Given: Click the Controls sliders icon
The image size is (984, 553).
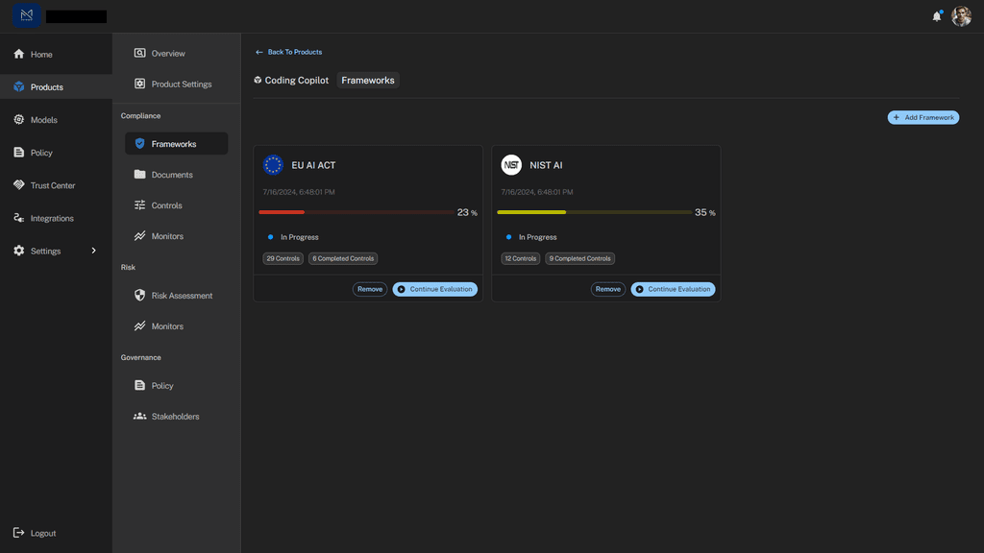Looking at the screenshot, I should [x=139, y=205].
